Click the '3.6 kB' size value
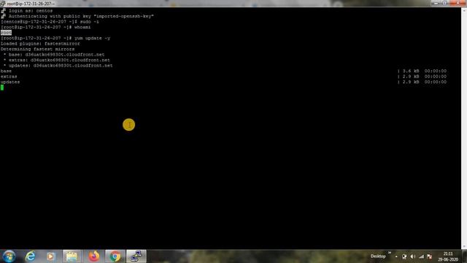The width and height of the screenshot is (467, 263). (x=411, y=71)
